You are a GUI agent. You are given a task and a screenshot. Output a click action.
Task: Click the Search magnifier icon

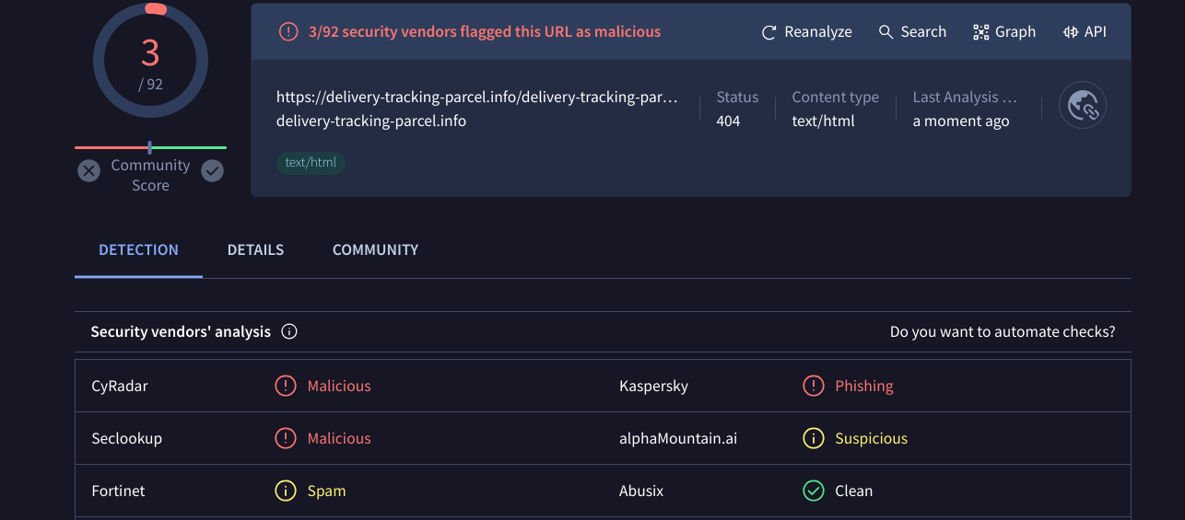coord(886,32)
